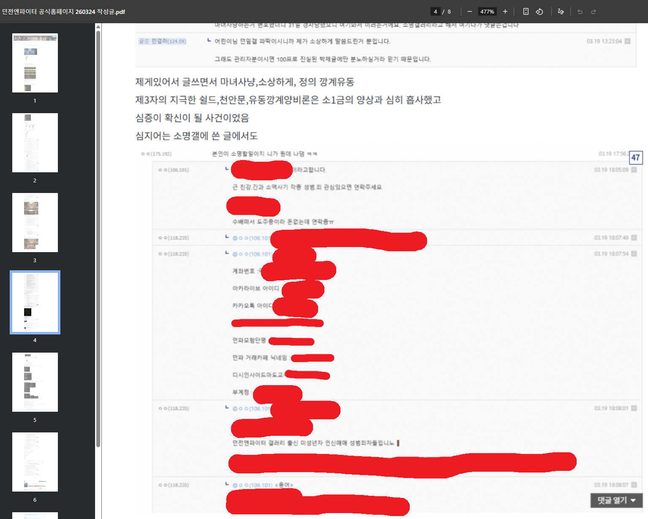Image resolution: width=648 pixels, height=519 pixels.
Task: Click the thumbnail sidebar scrollbar
Action: click(x=98, y=236)
